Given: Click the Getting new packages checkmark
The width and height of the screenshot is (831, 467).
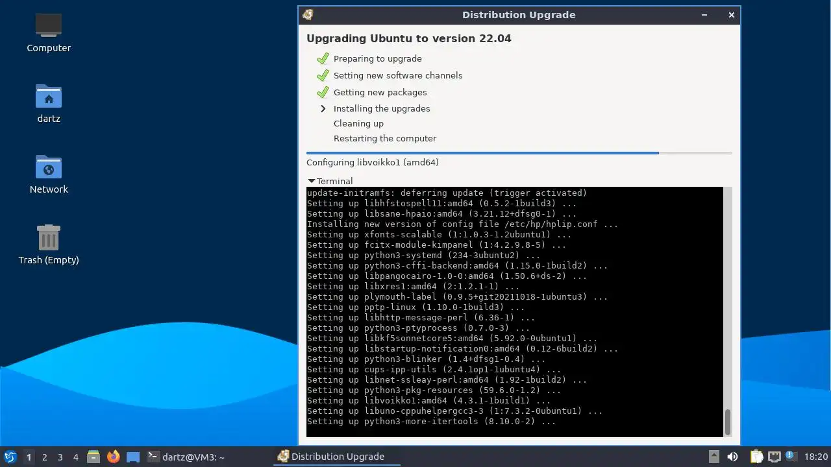Looking at the screenshot, I should click(323, 92).
